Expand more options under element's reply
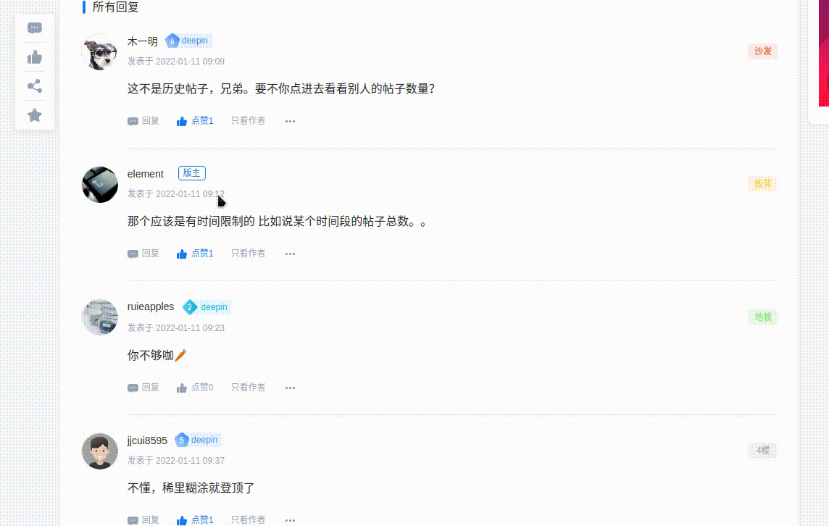 click(x=290, y=253)
